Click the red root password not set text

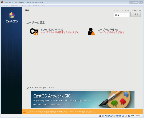[60, 32]
